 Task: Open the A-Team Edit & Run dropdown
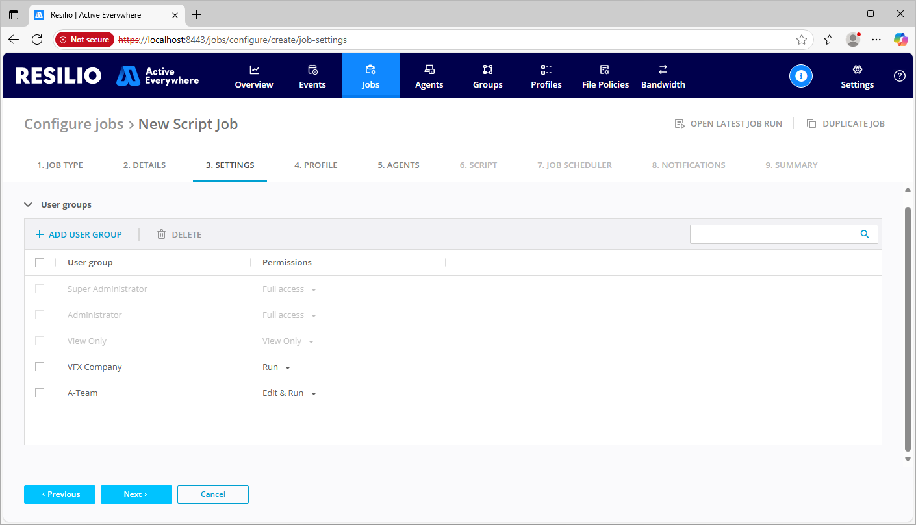(289, 393)
